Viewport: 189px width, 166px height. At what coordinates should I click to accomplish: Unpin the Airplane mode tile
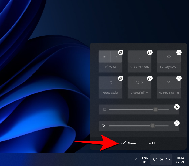tap(150, 52)
